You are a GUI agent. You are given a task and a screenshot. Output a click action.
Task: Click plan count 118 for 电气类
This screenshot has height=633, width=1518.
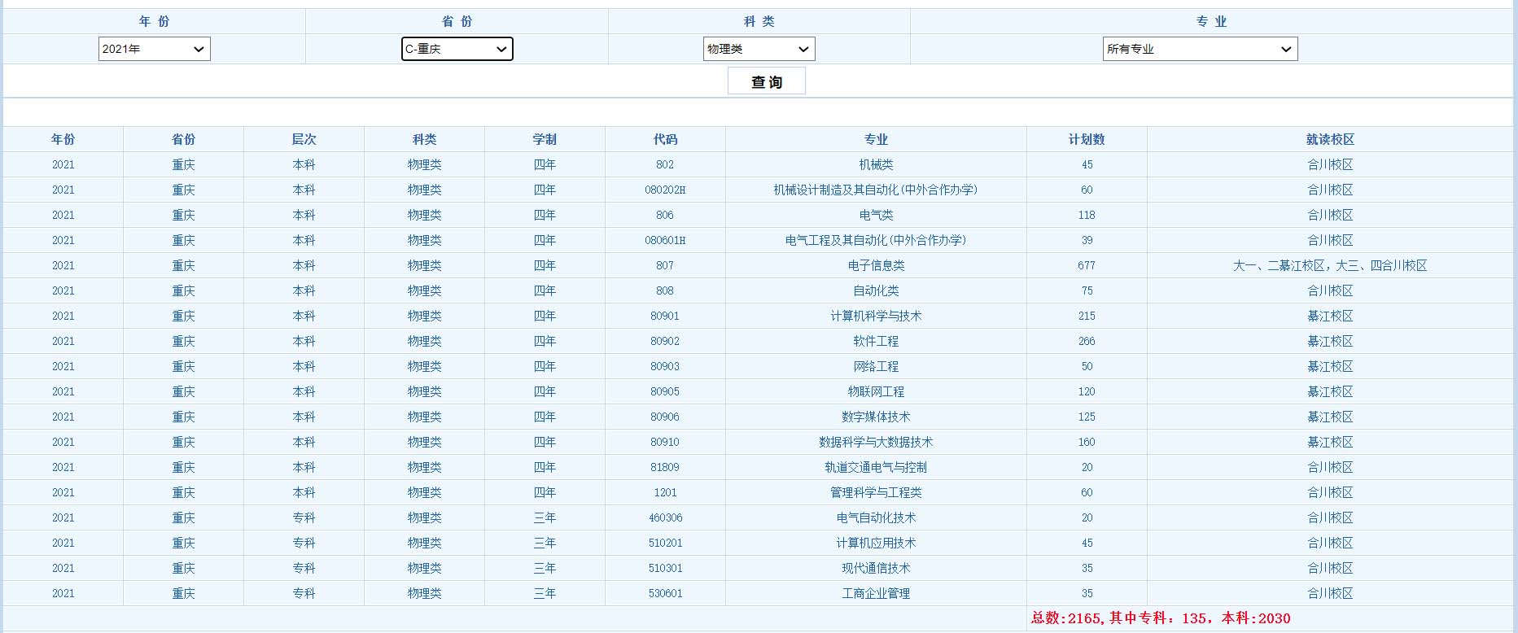click(x=1087, y=215)
